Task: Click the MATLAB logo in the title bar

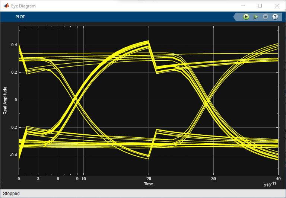Action: pyautogui.click(x=6, y=6)
